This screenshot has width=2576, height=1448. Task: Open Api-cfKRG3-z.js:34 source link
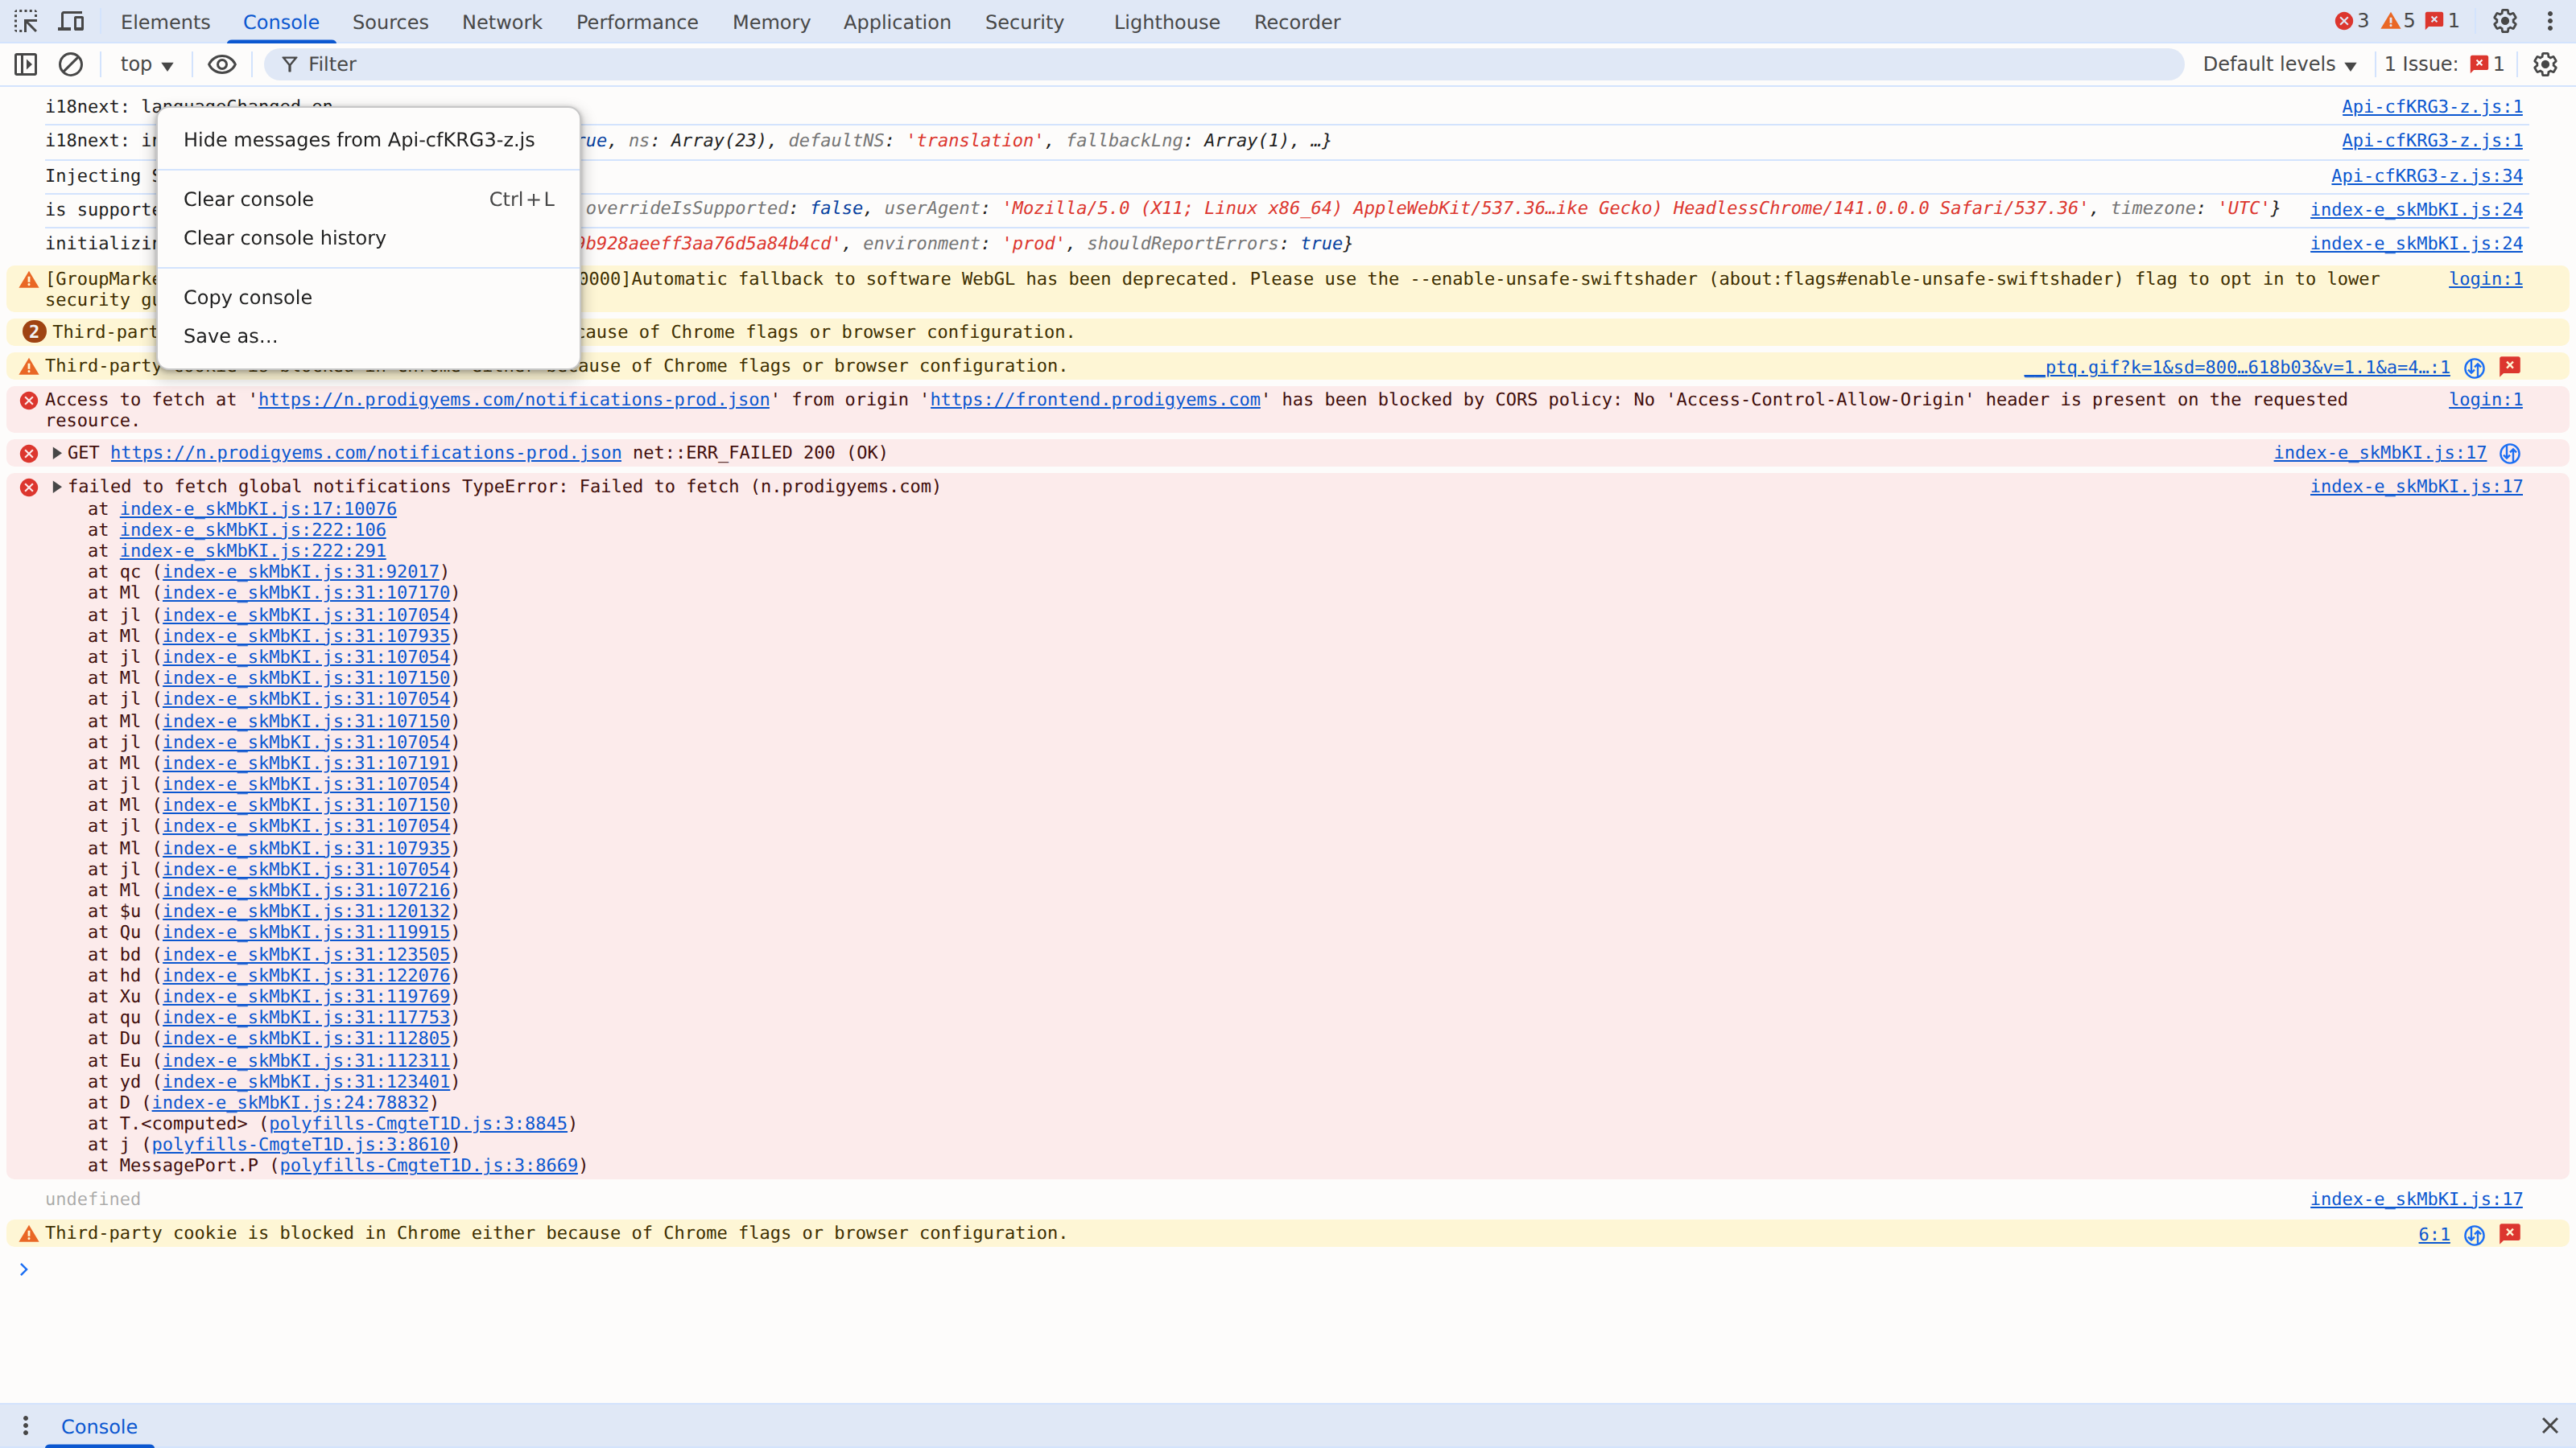(x=2427, y=176)
